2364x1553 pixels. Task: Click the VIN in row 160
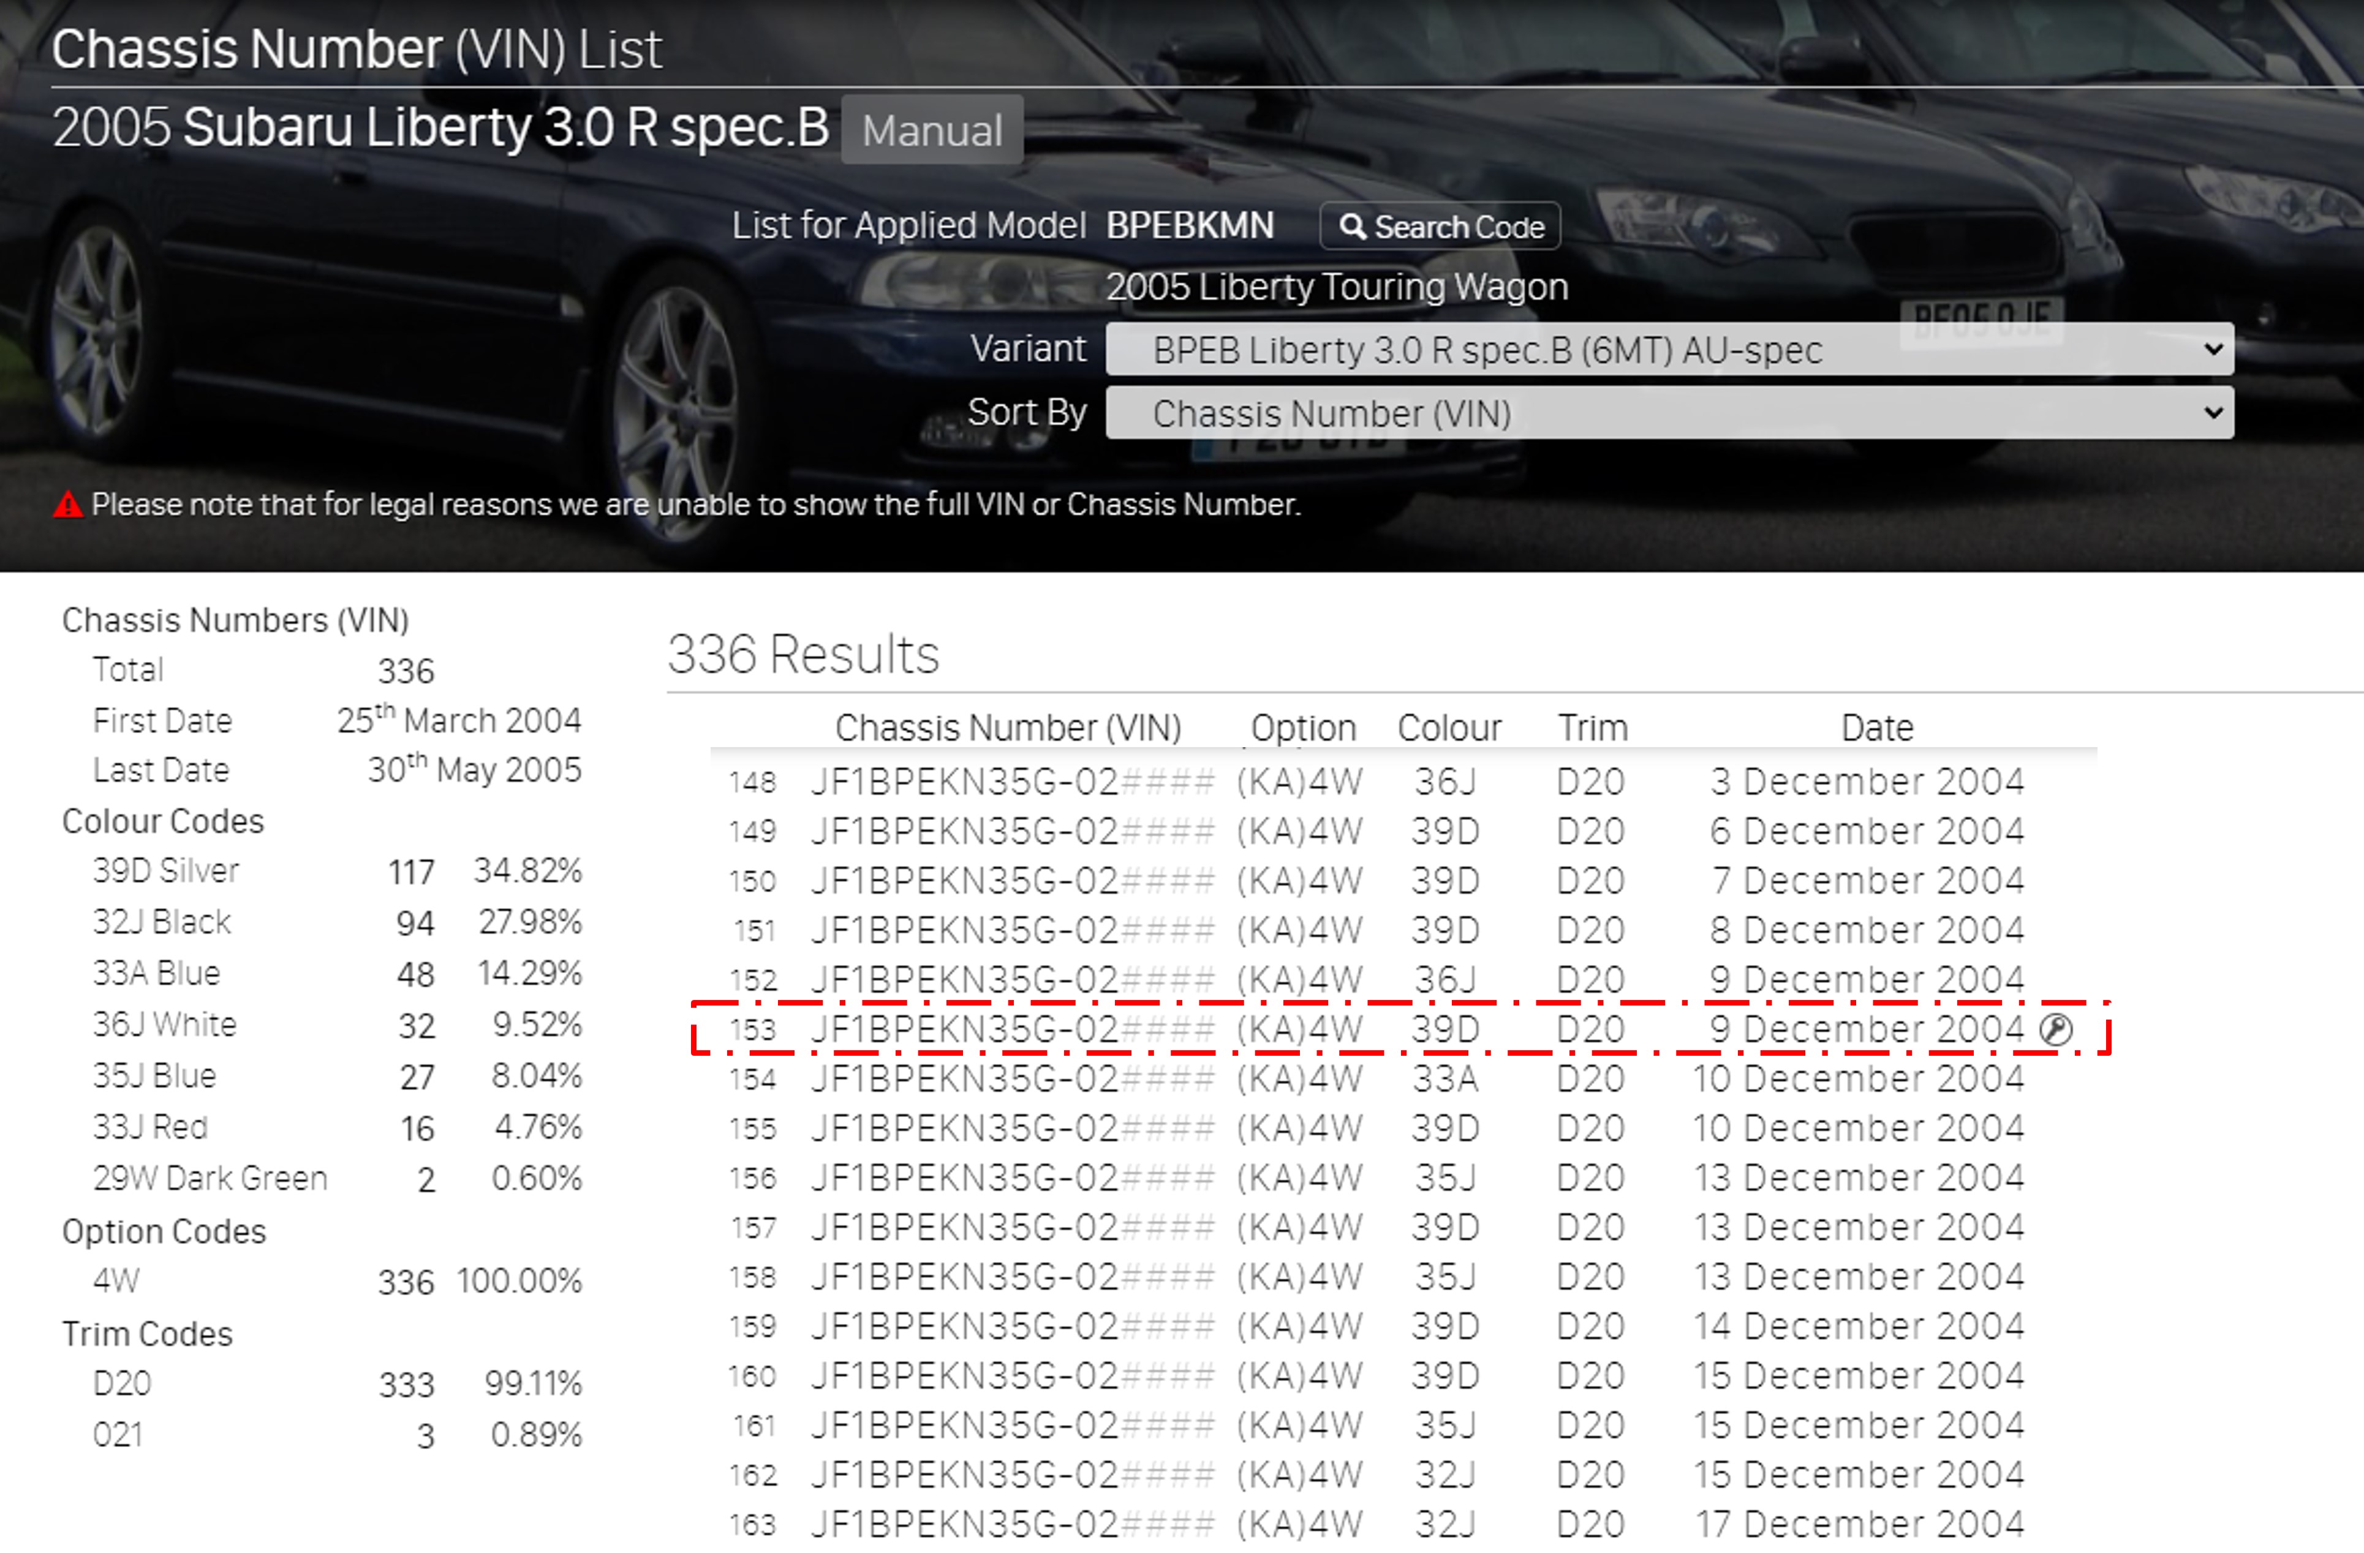[1012, 1376]
